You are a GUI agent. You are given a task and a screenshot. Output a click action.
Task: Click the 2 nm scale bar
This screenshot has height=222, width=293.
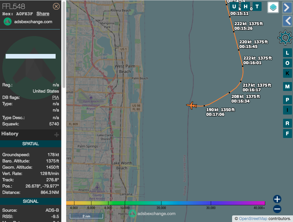tap(86, 216)
